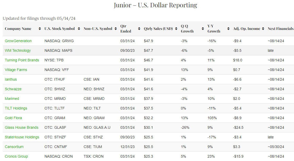This screenshot has width=294, height=161.
Task: Click the Next Financials column header
Action: (280, 29)
